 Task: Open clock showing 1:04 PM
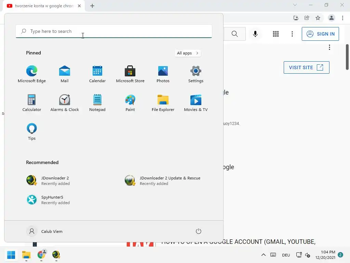[325, 255]
